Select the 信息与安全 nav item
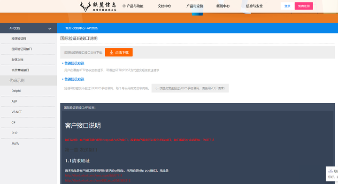Image resolution: width=338 pixels, height=184 pixels. (254, 6)
